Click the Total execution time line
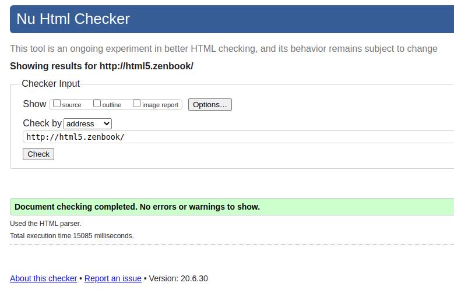The height and width of the screenshot is (304, 454). coord(72,236)
